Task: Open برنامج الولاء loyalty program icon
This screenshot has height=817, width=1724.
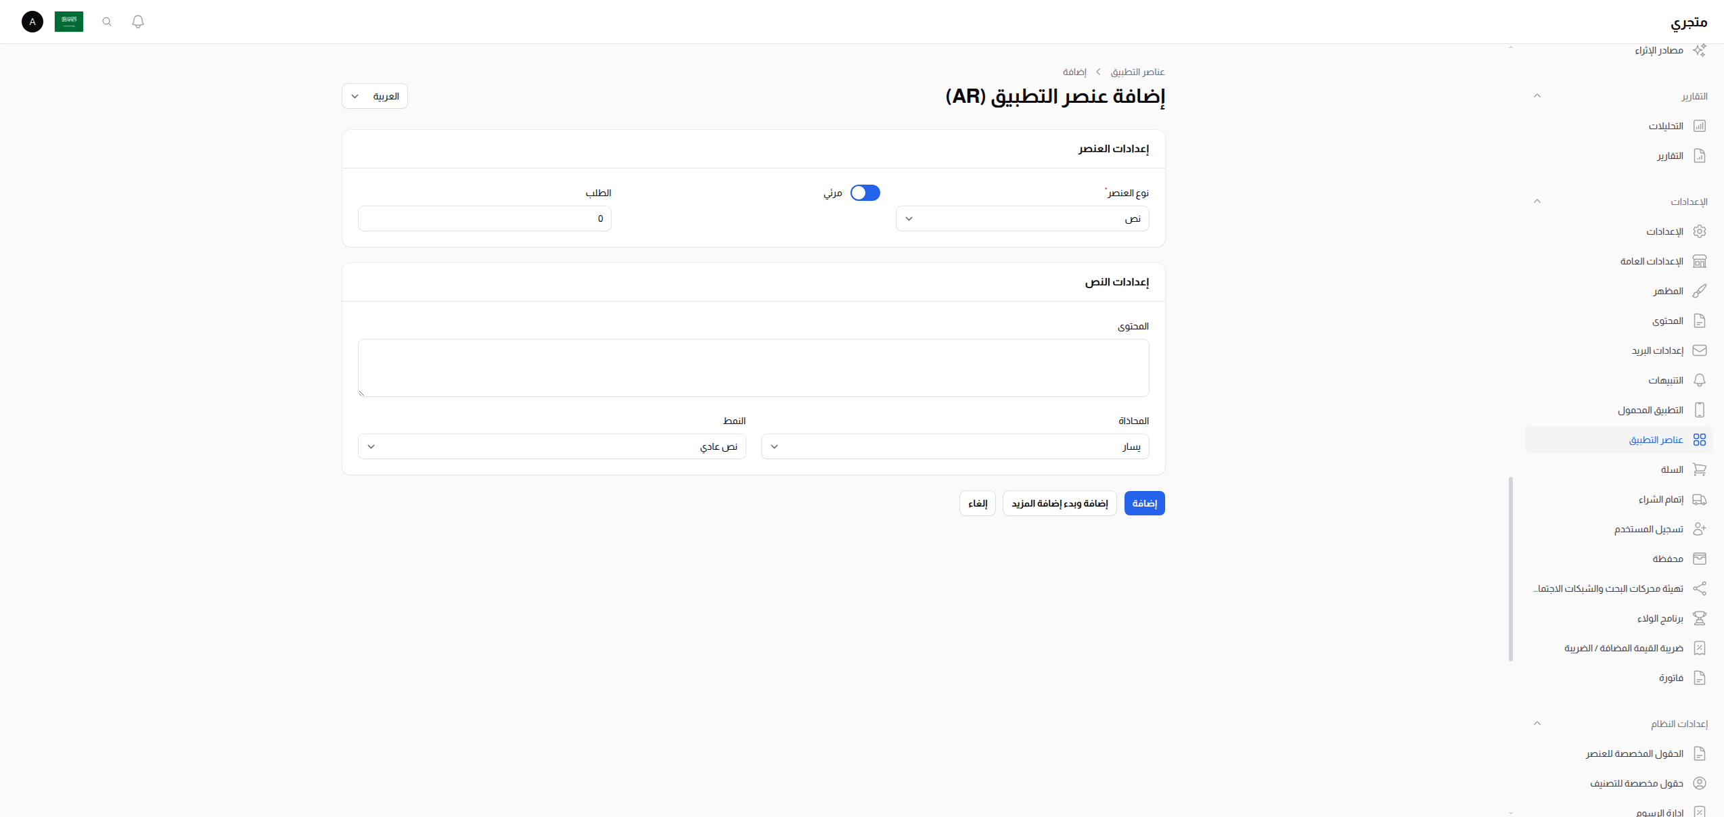Action: click(1700, 617)
